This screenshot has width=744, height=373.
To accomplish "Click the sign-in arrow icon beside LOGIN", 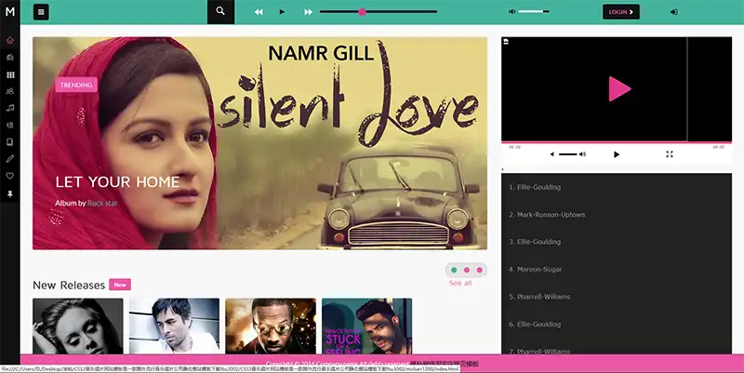I will (673, 12).
